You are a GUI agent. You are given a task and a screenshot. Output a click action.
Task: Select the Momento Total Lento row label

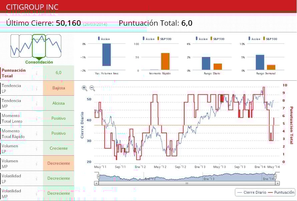(12, 118)
